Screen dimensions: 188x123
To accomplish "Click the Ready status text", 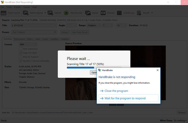I will pyautogui.click(x=4, y=120).
